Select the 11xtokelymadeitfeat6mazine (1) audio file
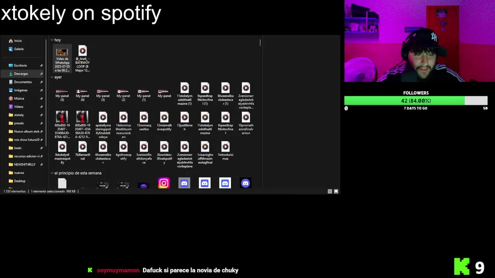The height and width of the screenshot is (278, 495). point(184,94)
